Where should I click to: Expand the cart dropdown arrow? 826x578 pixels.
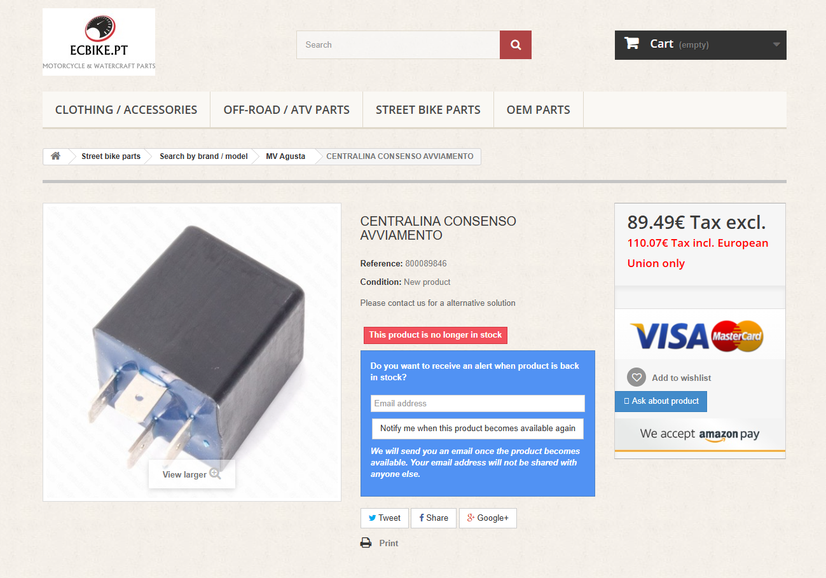pos(776,45)
